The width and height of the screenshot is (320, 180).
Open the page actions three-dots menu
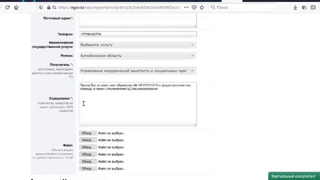(x=186, y=7)
